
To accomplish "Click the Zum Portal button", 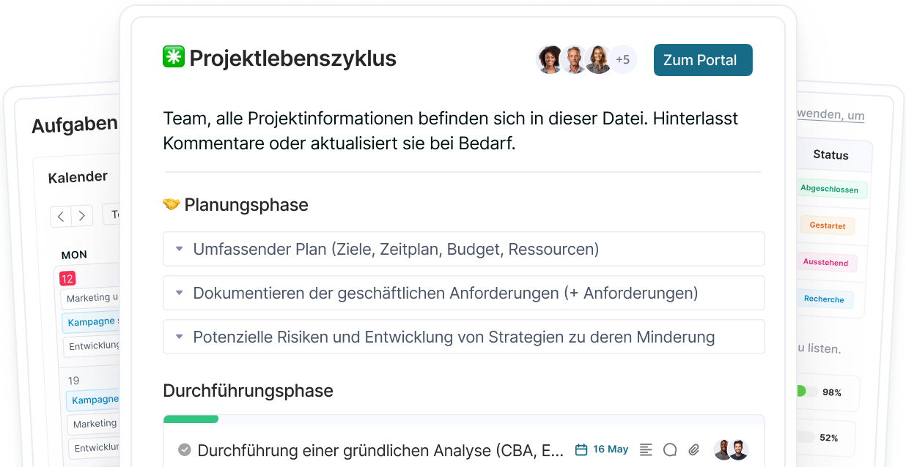I will 702,60.
